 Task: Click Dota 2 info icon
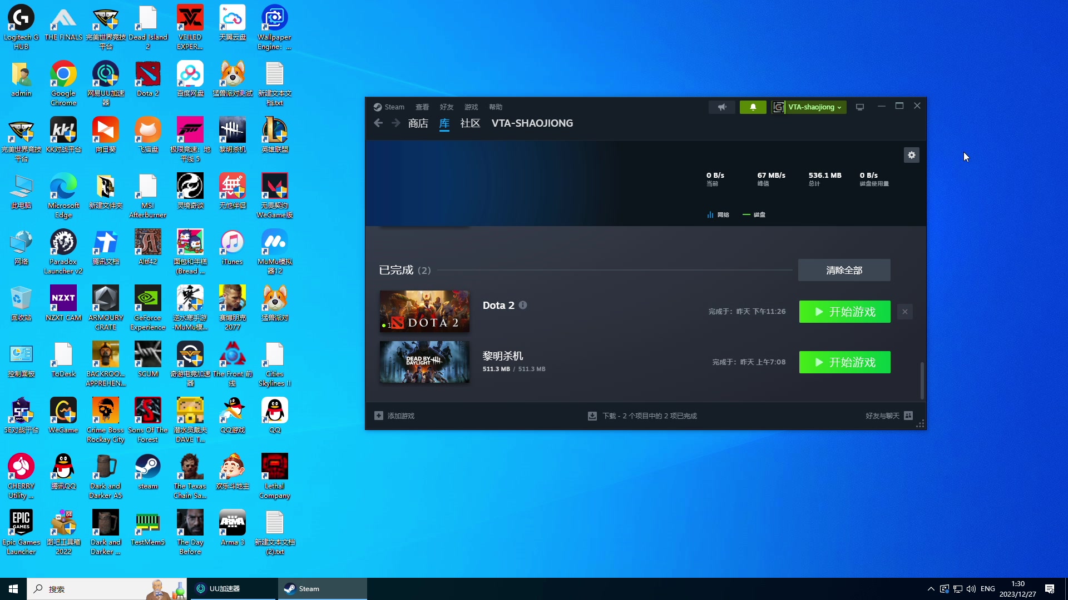click(x=523, y=305)
